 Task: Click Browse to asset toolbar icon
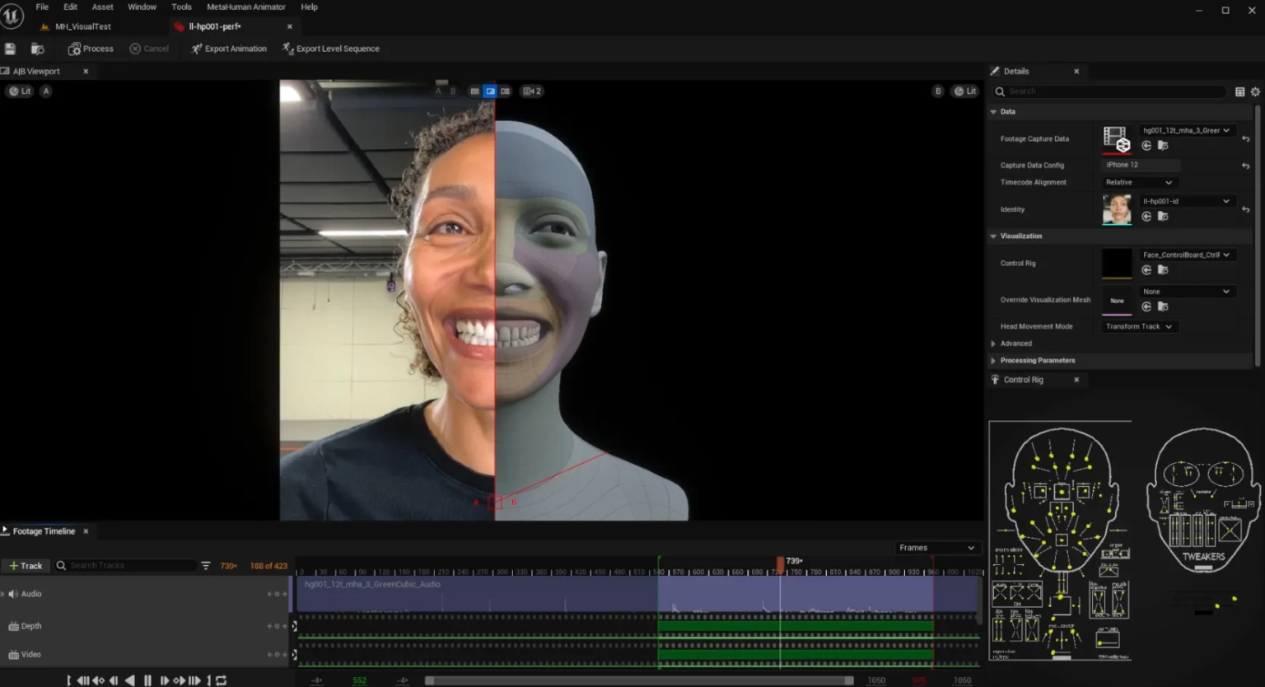[37, 49]
